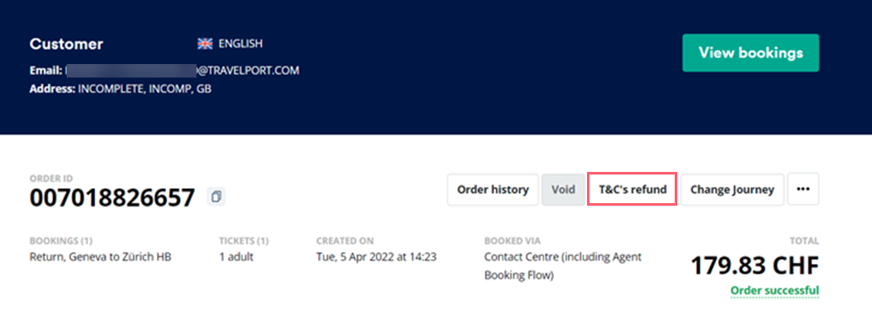Click the Contact Centre booked via text
This screenshot has height=322, width=872.
[x=562, y=266]
